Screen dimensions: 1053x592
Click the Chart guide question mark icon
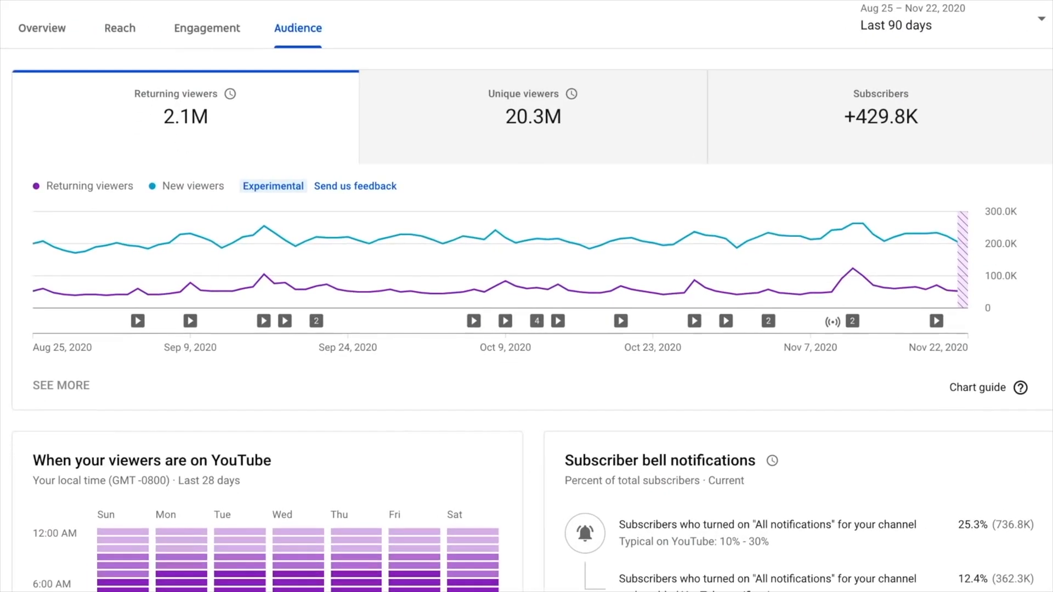tap(1021, 388)
